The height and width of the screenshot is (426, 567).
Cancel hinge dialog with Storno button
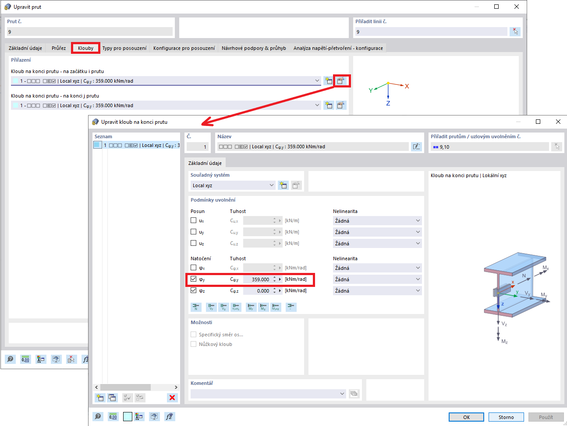click(x=506, y=417)
